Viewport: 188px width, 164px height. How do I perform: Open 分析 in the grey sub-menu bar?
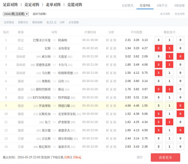pos(62,22)
